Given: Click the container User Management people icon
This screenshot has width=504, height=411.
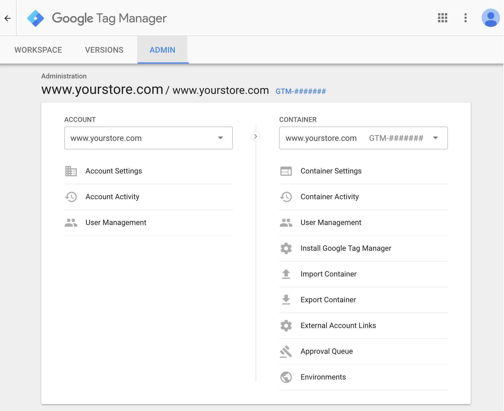Looking at the screenshot, I should 286,223.
